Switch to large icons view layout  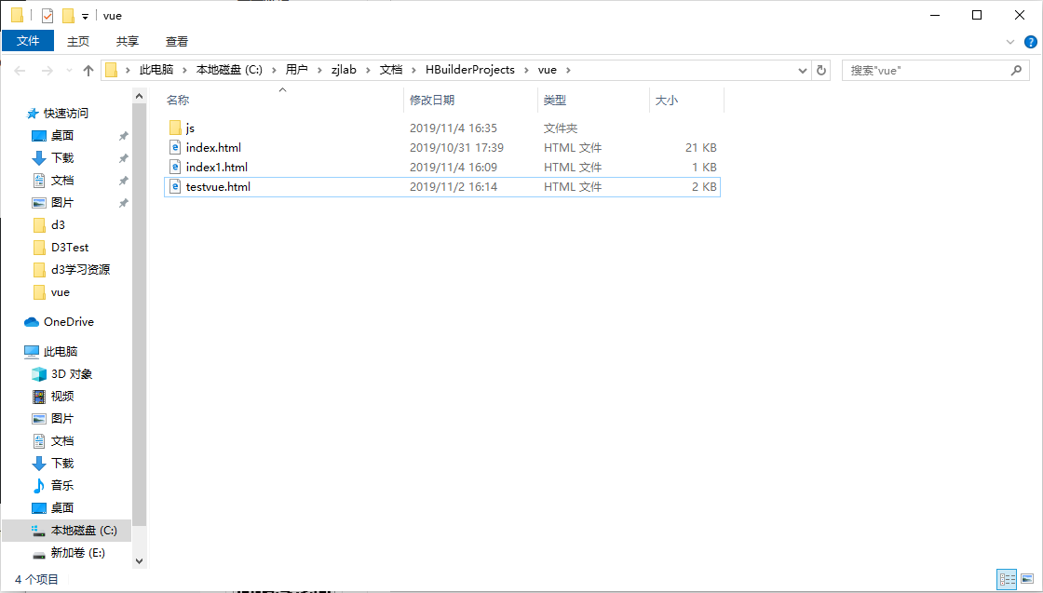coord(1027,580)
